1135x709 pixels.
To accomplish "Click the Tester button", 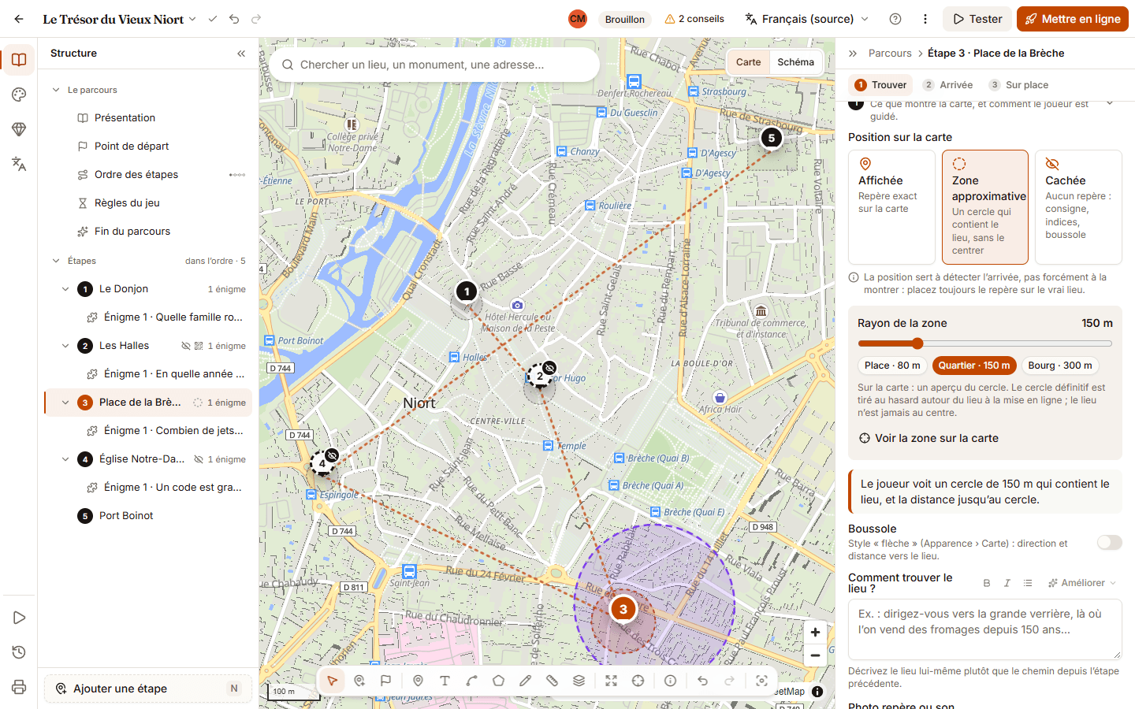I will click(x=978, y=19).
